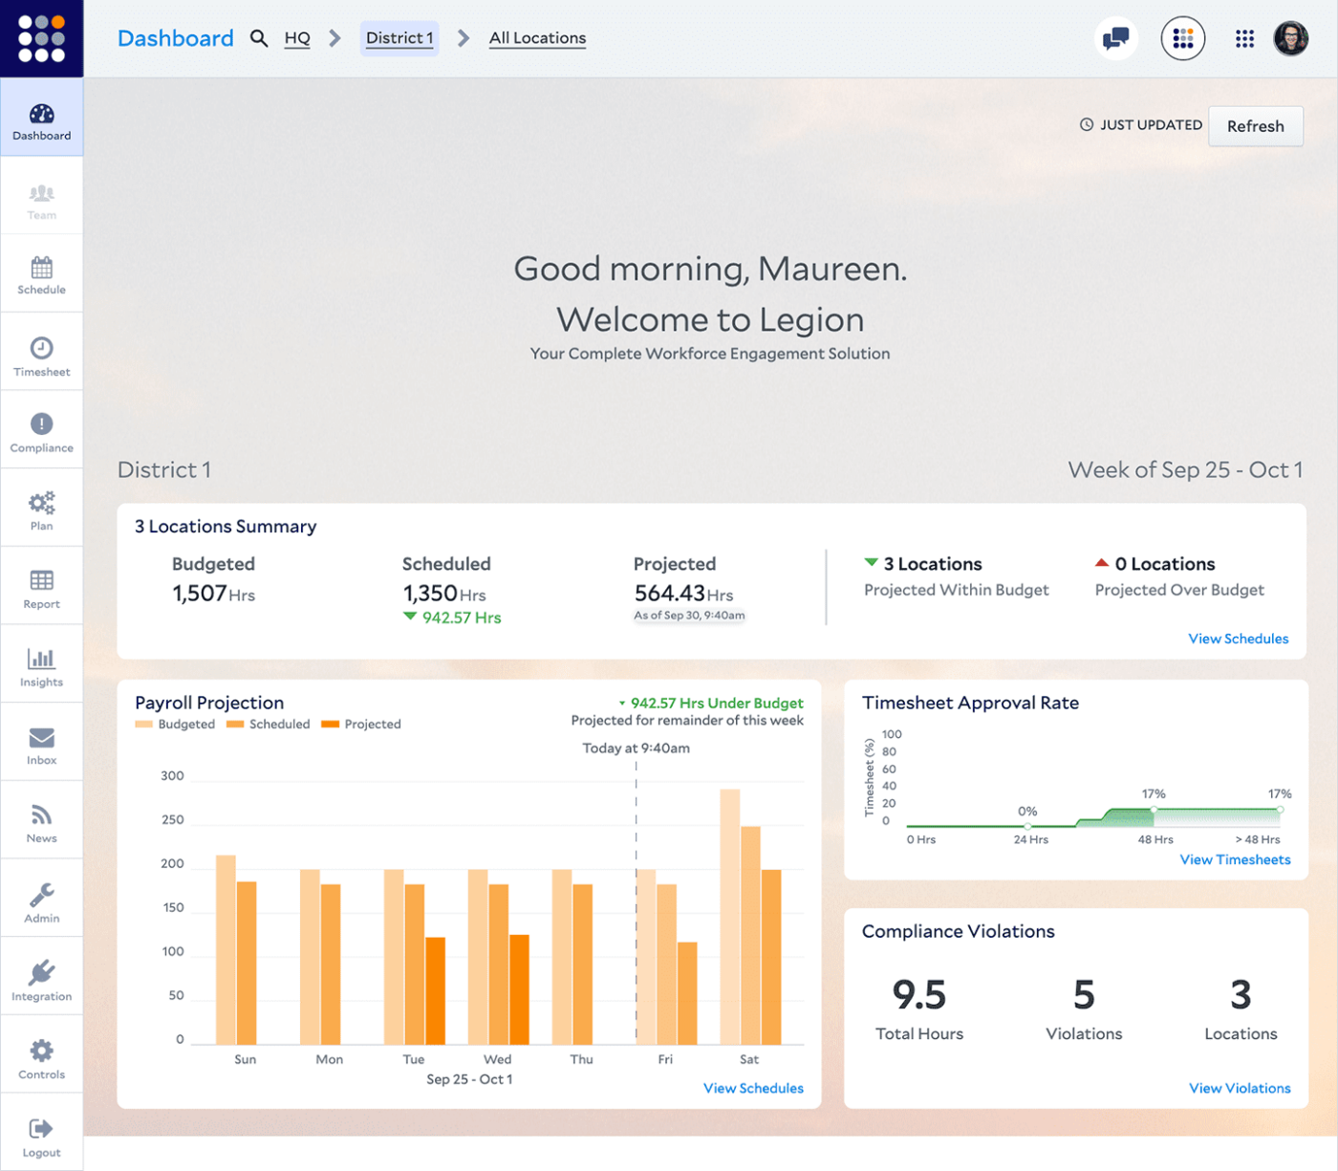Check the Inbox from the sidebar
1338x1171 pixels.
(41, 743)
